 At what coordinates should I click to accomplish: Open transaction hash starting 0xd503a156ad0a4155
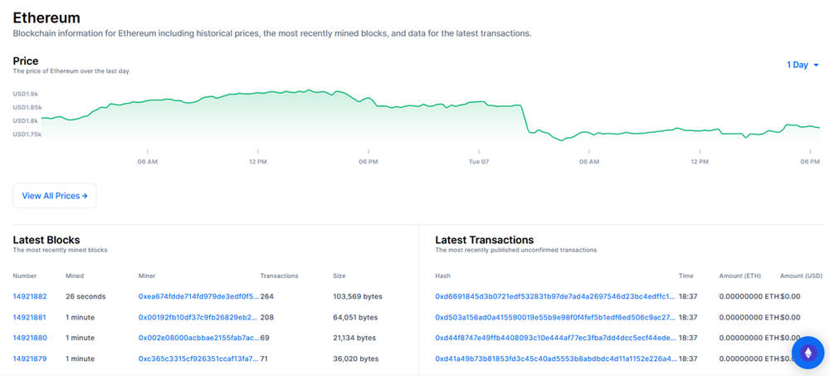tap(555, 317)
